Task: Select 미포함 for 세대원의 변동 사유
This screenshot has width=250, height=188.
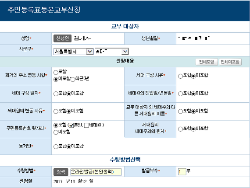Action: click(x=69, y=111)
